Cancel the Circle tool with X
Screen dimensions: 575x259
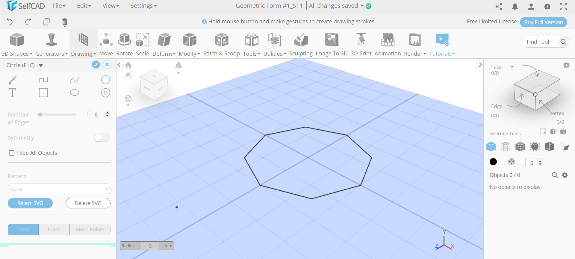[107, 65]
